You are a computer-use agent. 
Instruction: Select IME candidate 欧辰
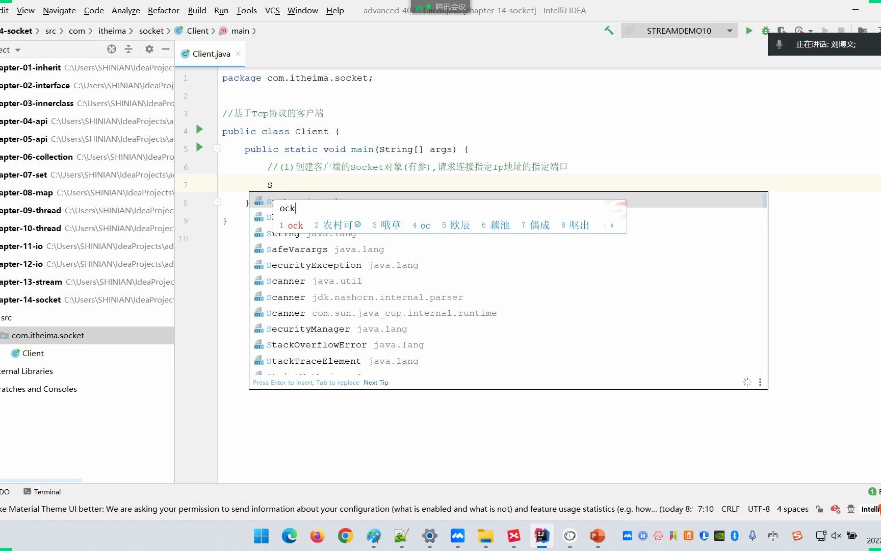[456, 225]
